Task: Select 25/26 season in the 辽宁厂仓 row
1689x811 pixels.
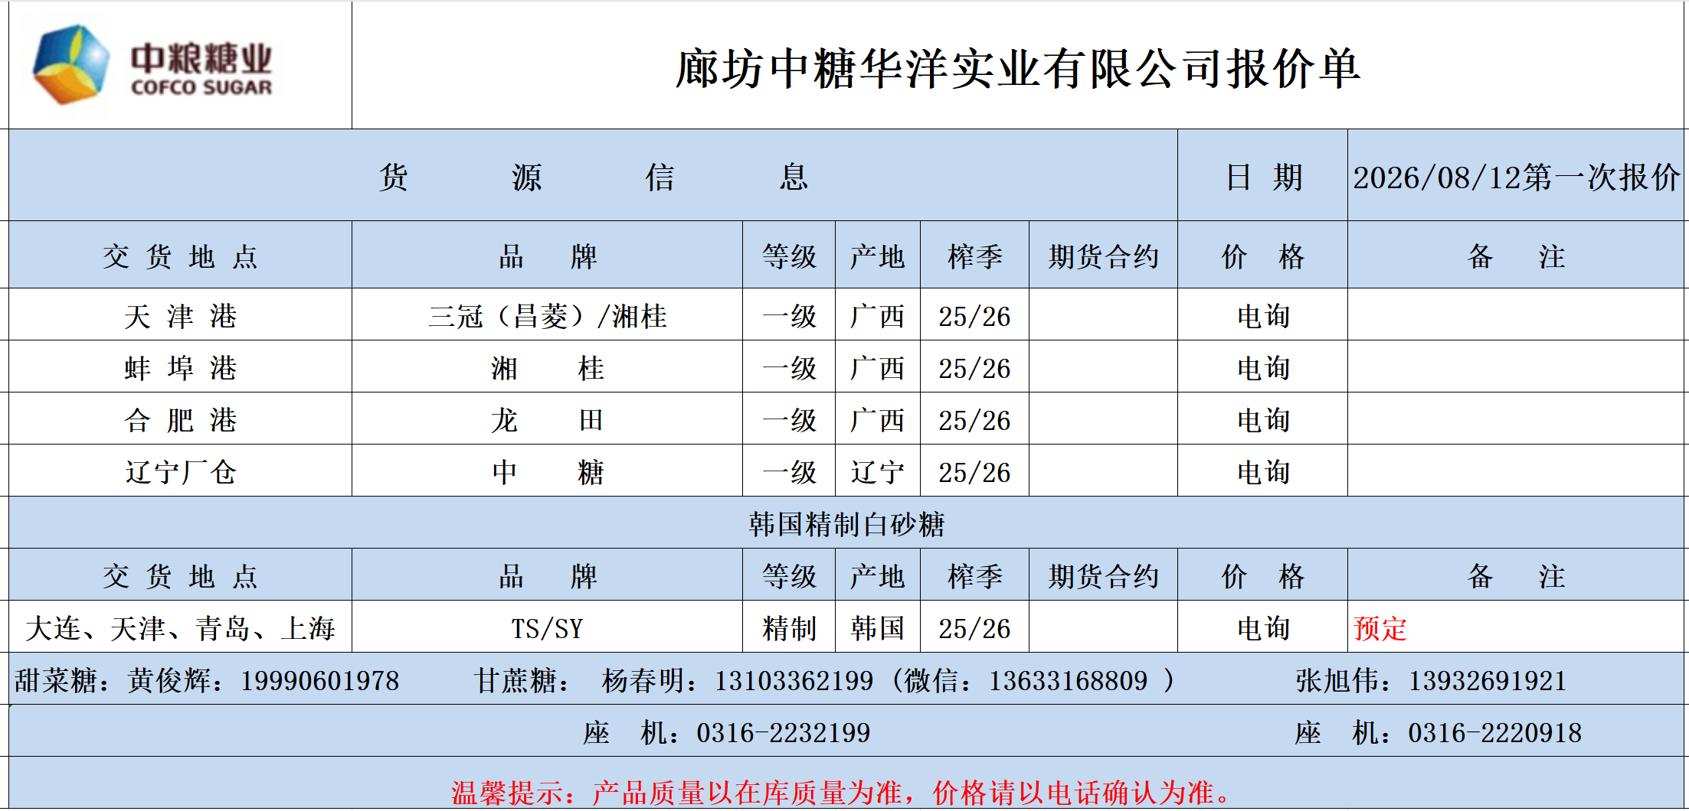Action: click(974, 472)
